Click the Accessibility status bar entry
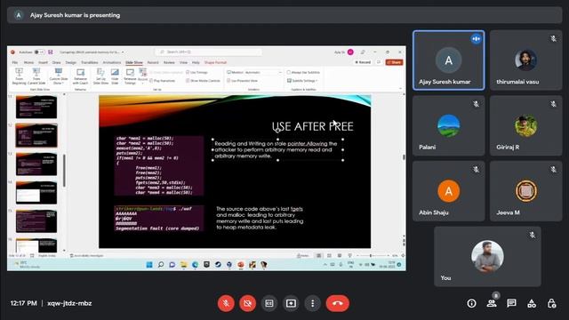This screenshot has height=320, width=569. click(86, 256)
